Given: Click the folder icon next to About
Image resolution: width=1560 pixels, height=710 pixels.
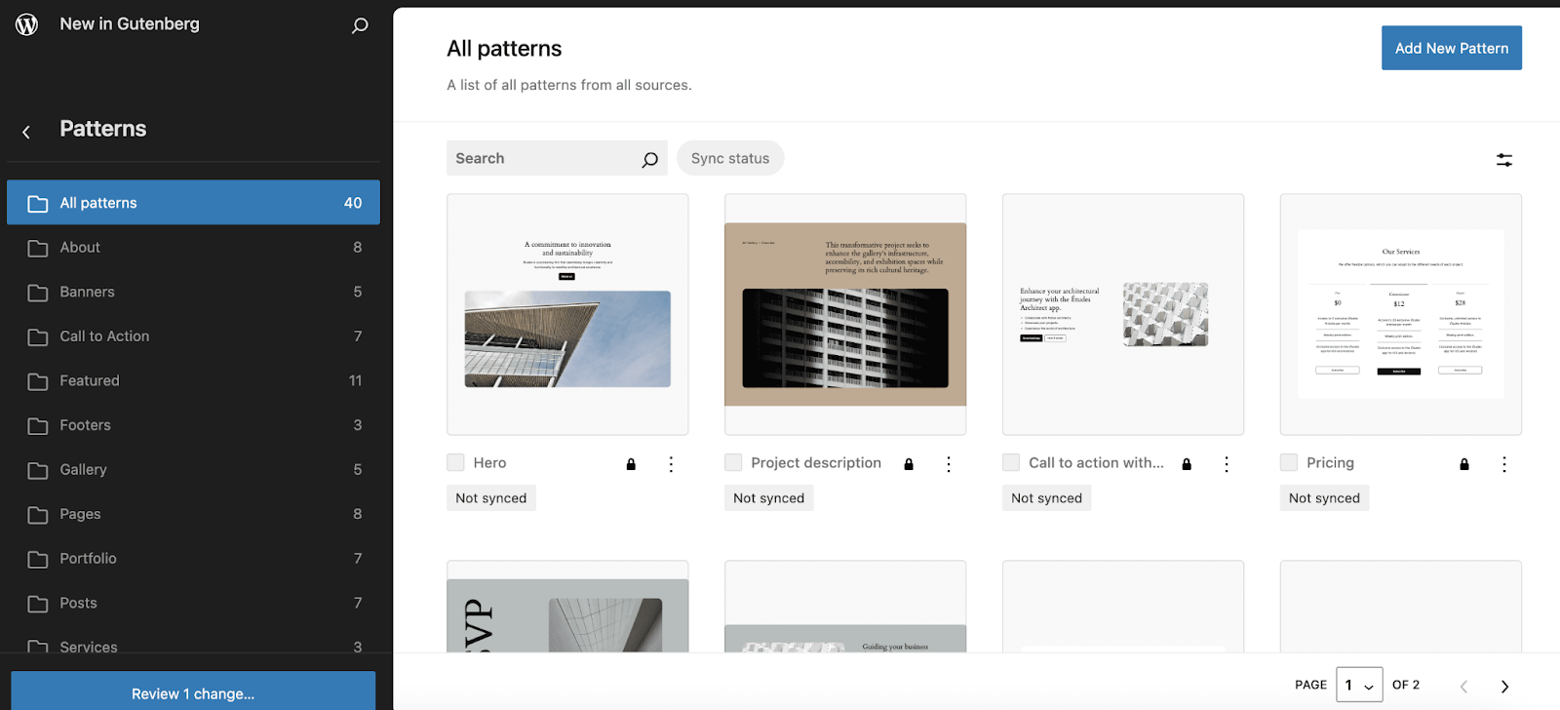Looking at the screenshot, I should pos(38,248).
